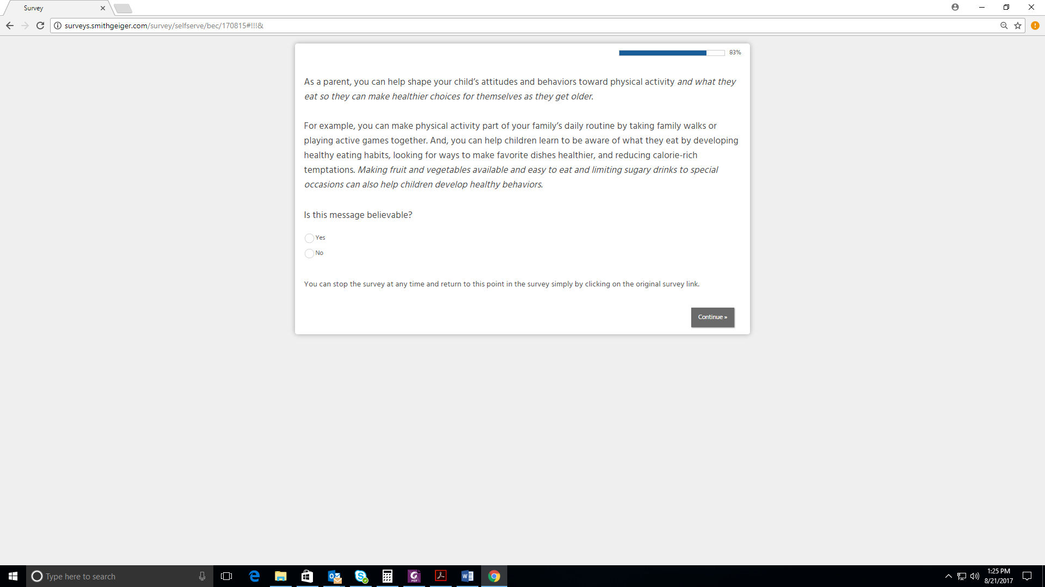Click the browser back arrow
The width and height of the screenshot is (1045, 587).
[x=10, y=26]
